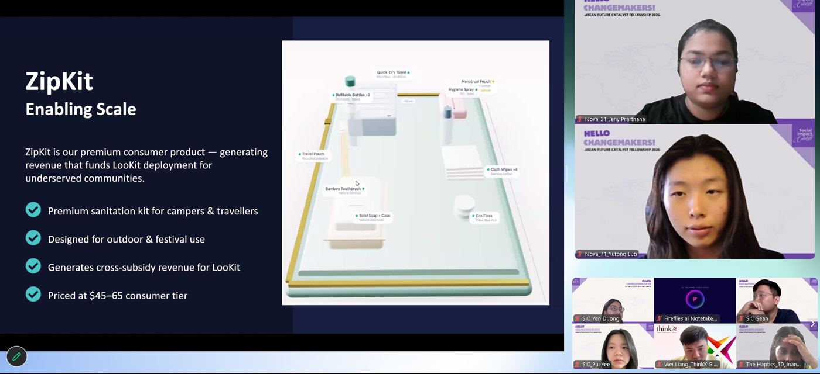Click 'Priced at $45–65 consumer tier' text
The width and height of the screenshot is (820, 374).
118,295
